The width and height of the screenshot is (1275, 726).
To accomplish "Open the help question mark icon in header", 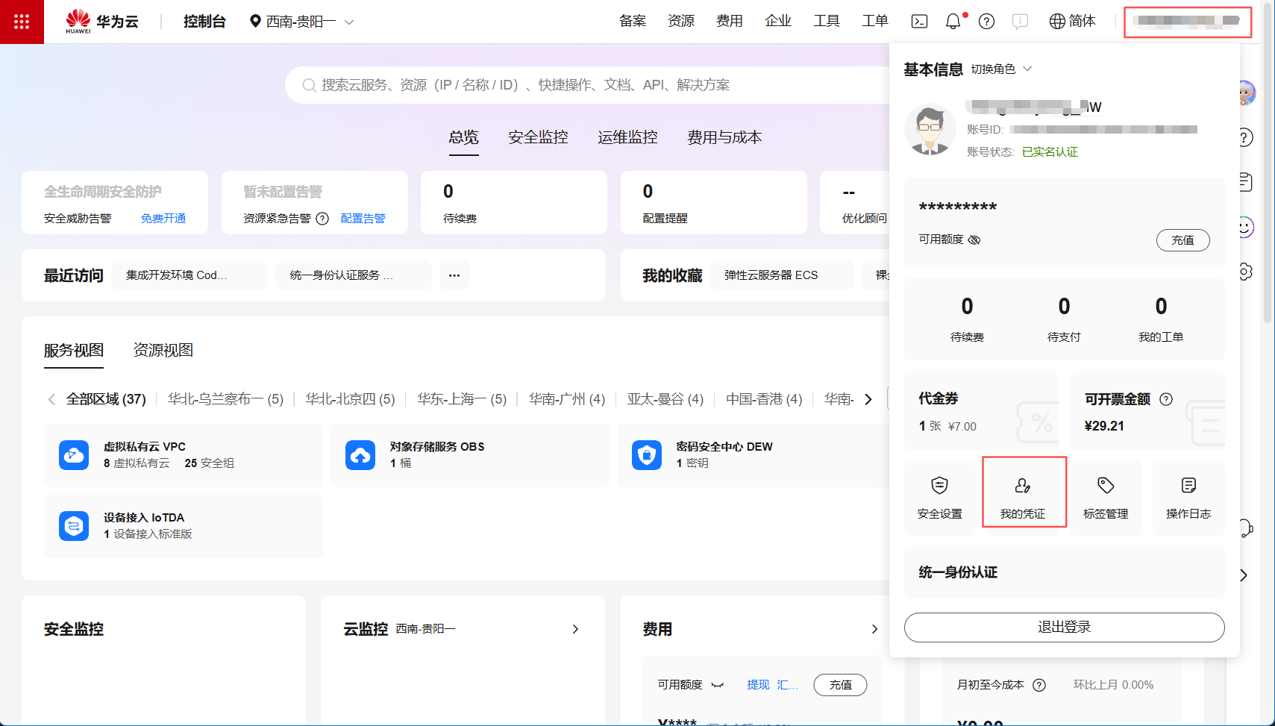I will pyautogui.click(x=987, y=22).
